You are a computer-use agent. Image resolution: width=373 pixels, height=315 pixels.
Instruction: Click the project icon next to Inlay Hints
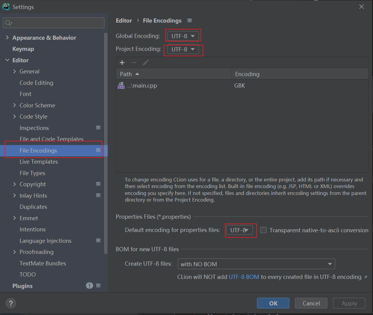click(98, 195)
